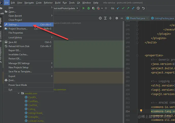Open the Project tool window sidebar tab

coord(1,22)
